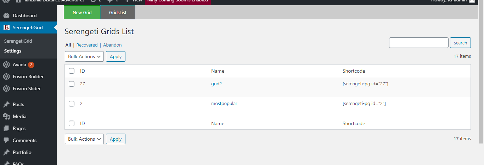This screenshot has width=484, height=165.
Task: Open the Posts menu item
Action: point(28,104)
